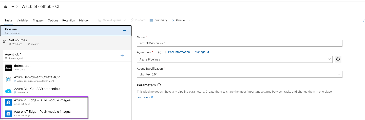Open the Agent pool dropdown
Screen dimensions: 365x120
tap(235, 59)
